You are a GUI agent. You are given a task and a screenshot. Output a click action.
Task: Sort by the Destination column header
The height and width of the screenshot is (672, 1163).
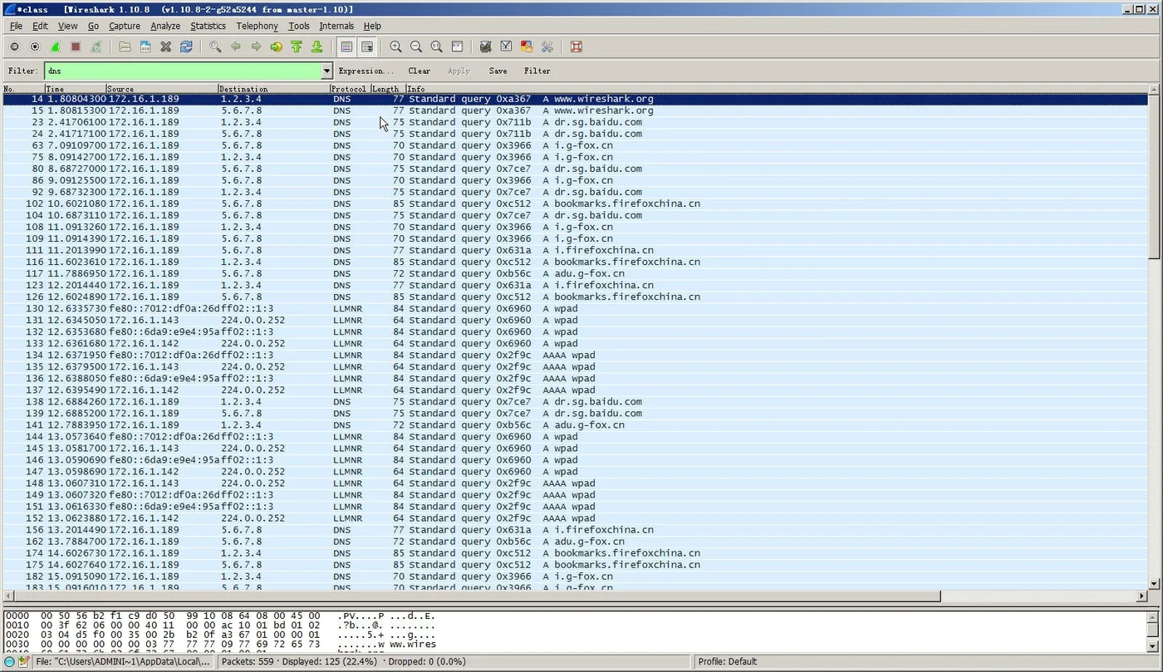click(274, 89)
